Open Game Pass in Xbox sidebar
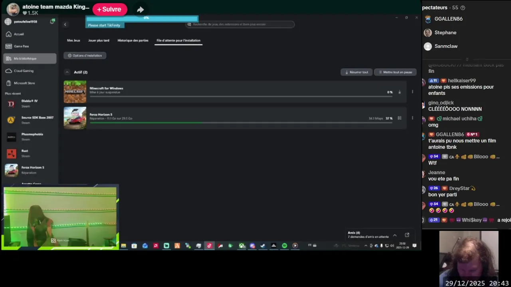 click(30, 46)
